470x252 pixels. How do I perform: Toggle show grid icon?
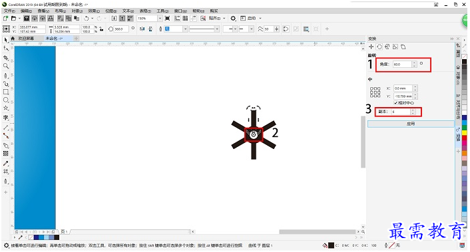[185, 18]
